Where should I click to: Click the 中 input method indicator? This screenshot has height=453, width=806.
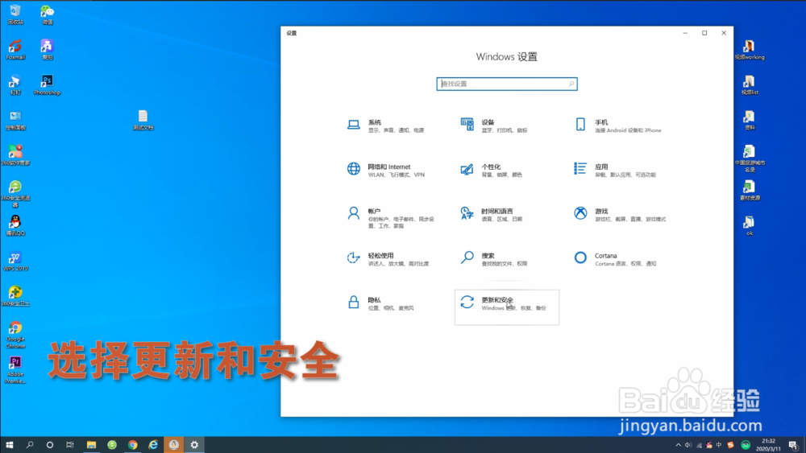click(719, 445)
